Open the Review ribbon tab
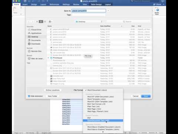Viewport: 178px width, 134px height. point(76,4)
